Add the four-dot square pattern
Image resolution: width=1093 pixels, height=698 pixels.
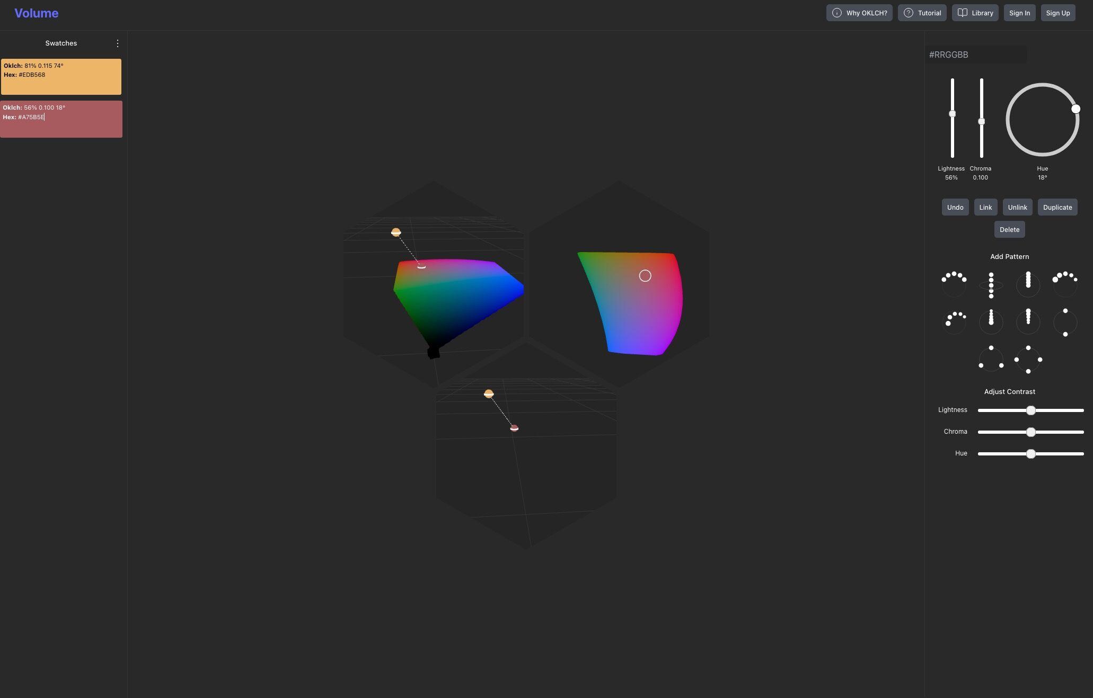coord(1028,359)
